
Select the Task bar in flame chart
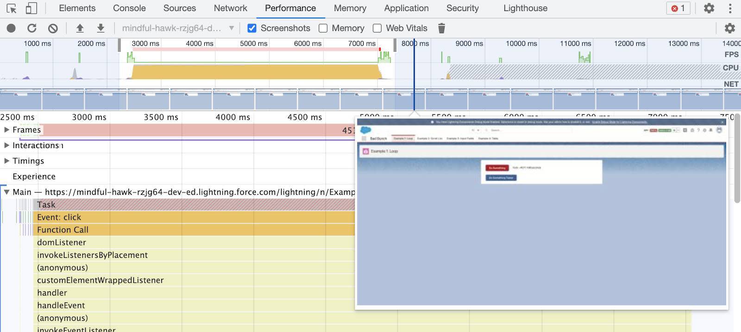[195, 205]
